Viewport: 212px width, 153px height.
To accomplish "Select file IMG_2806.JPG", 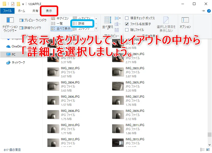I will click(x=63, y=101).
